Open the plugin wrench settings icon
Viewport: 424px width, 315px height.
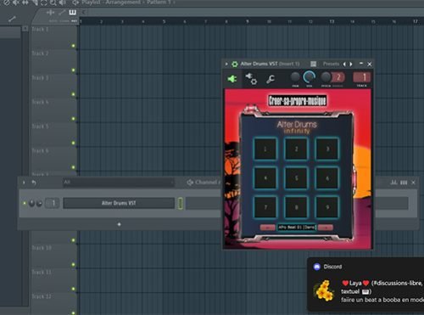click(271, 79)
